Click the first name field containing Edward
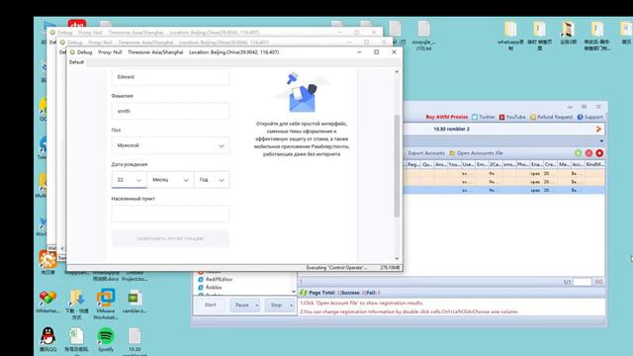This screenshot has width=633, height=356. point(170,77)
